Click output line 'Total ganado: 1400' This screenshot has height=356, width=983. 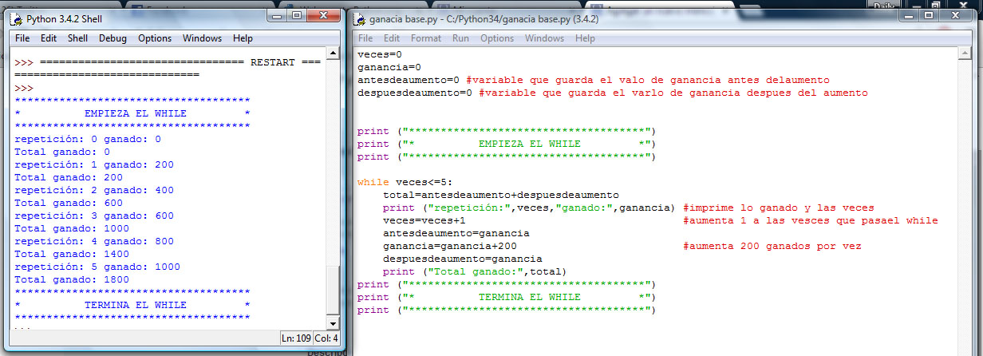(72, 254)
